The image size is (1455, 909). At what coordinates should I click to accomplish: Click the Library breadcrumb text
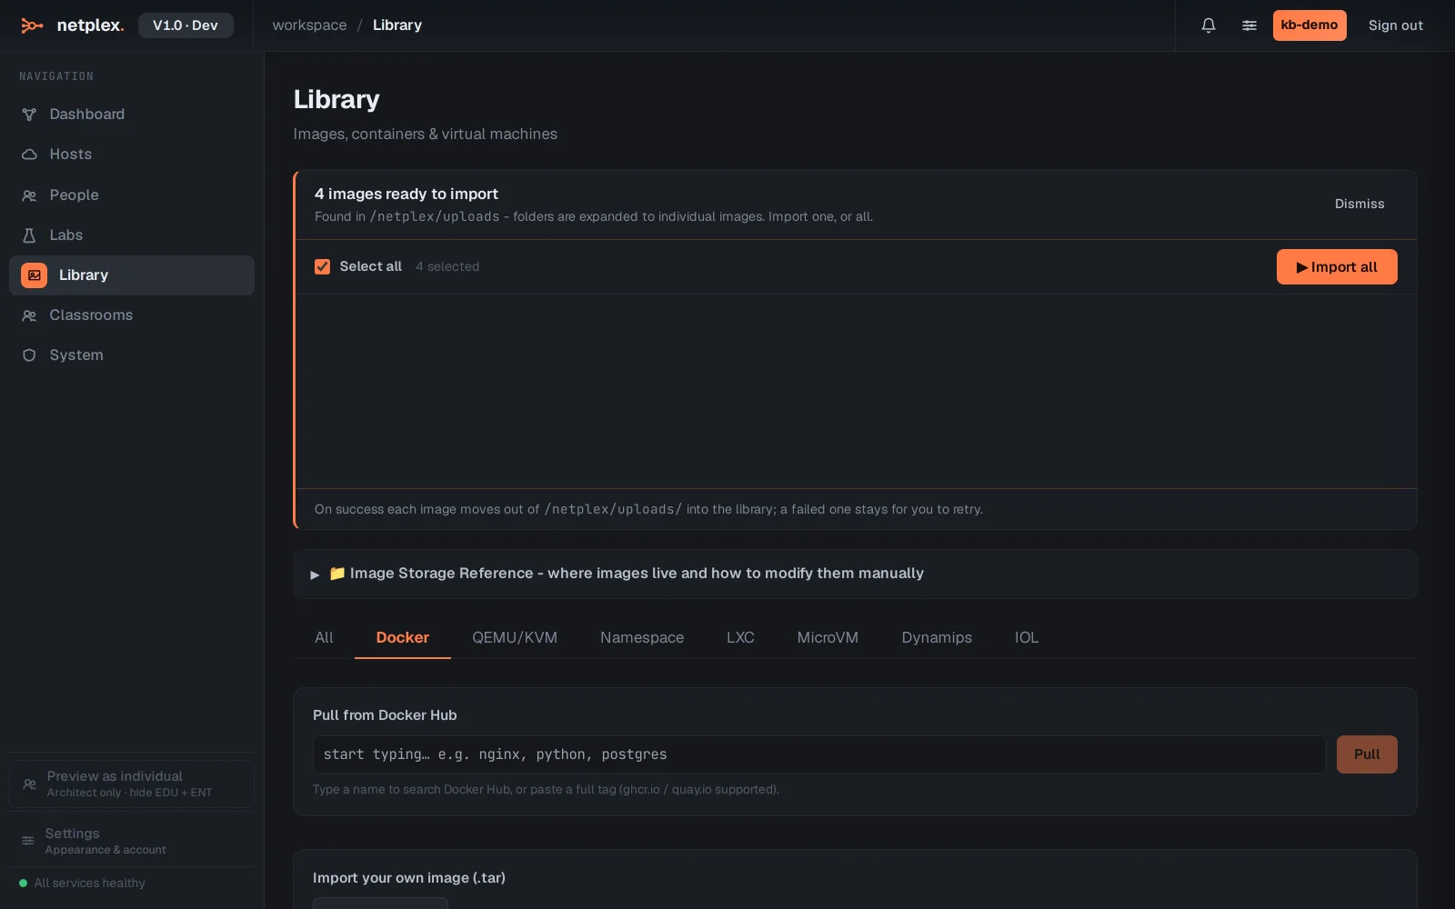[x=397, y=25]
